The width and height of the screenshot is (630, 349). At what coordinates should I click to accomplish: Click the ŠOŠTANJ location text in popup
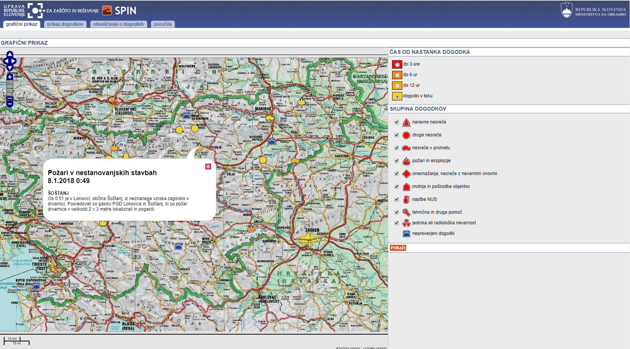click(58, 193)
